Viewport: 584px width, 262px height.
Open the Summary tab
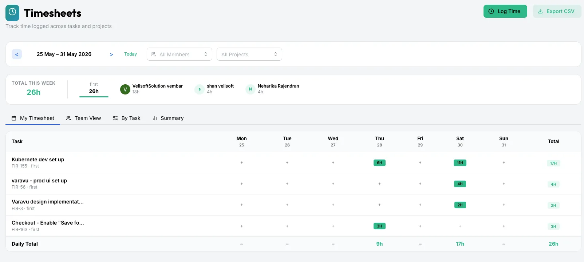coord(168,118)
